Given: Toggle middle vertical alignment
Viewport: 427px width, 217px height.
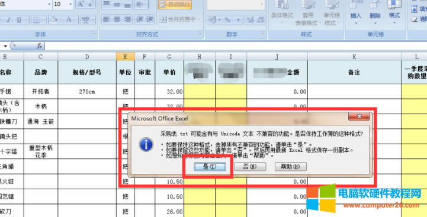Looking at the screenshot, I should 117,4.
